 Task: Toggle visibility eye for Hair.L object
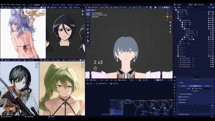point(211,35)
